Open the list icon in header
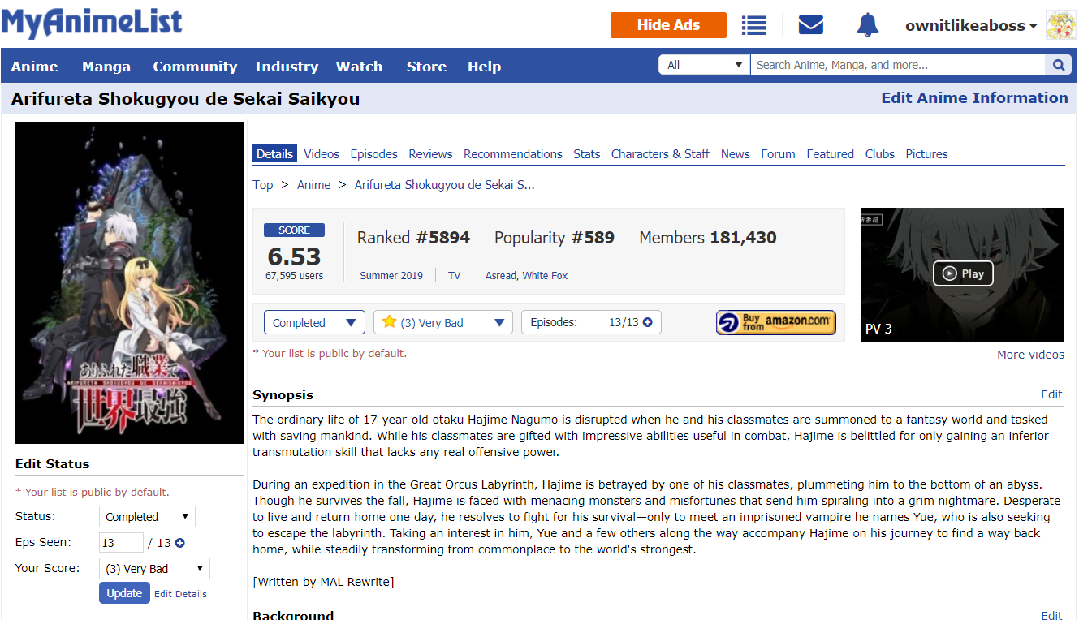1079x620 pixels. [x=754, y=25]
